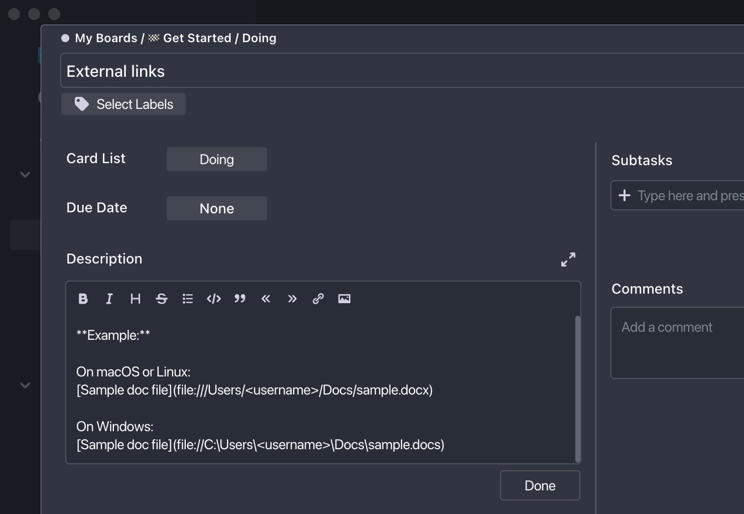This screenshot has height=514, width=744.
Task: Apply strikethrough formatting
Action: (162, 299)
